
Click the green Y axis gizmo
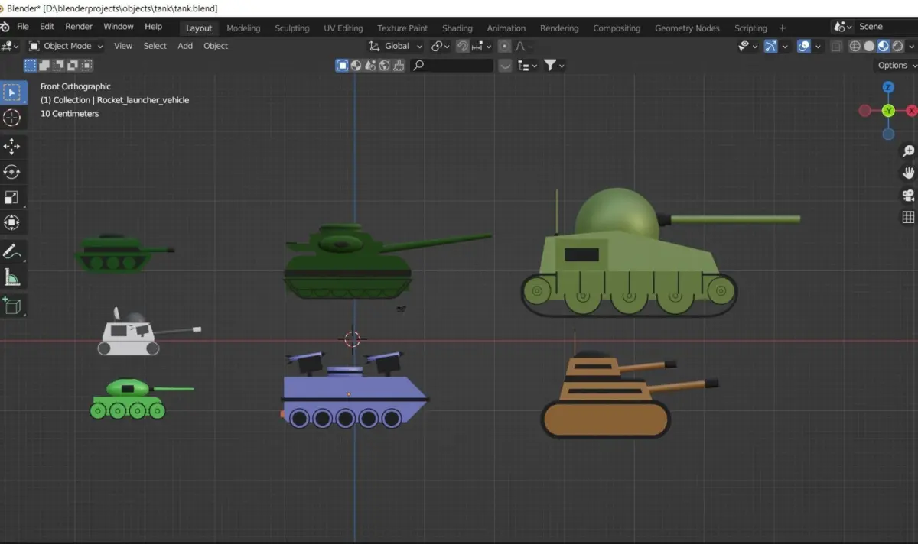[x=888, y=111]
